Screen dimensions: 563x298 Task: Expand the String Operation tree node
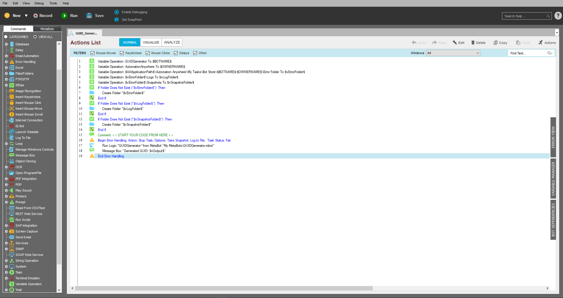click(x=6, y=261)
